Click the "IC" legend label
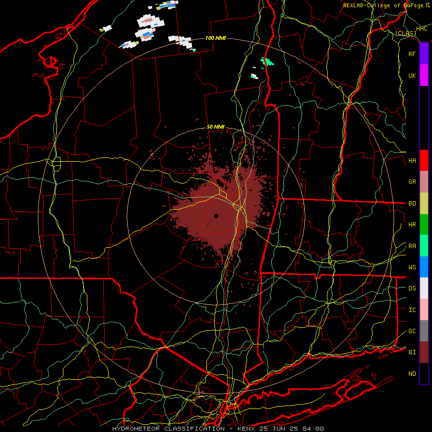 click(x=412, y=310)
